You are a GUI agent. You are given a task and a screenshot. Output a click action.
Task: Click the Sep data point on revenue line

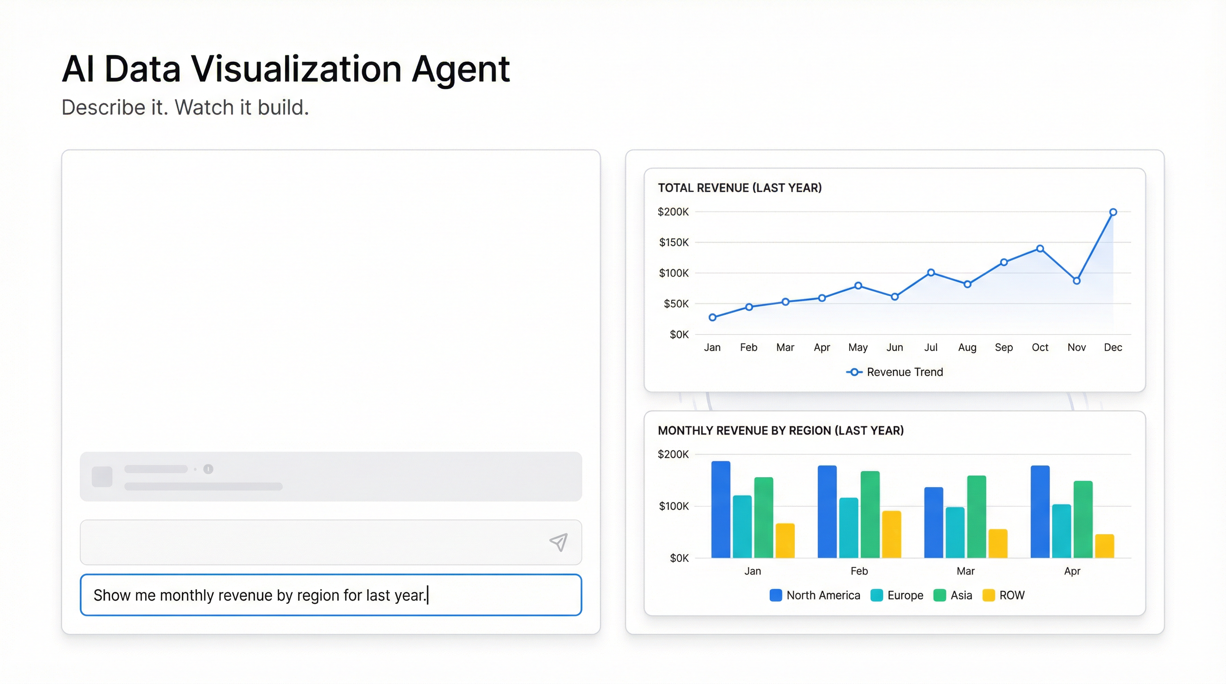coord(1004,262)
